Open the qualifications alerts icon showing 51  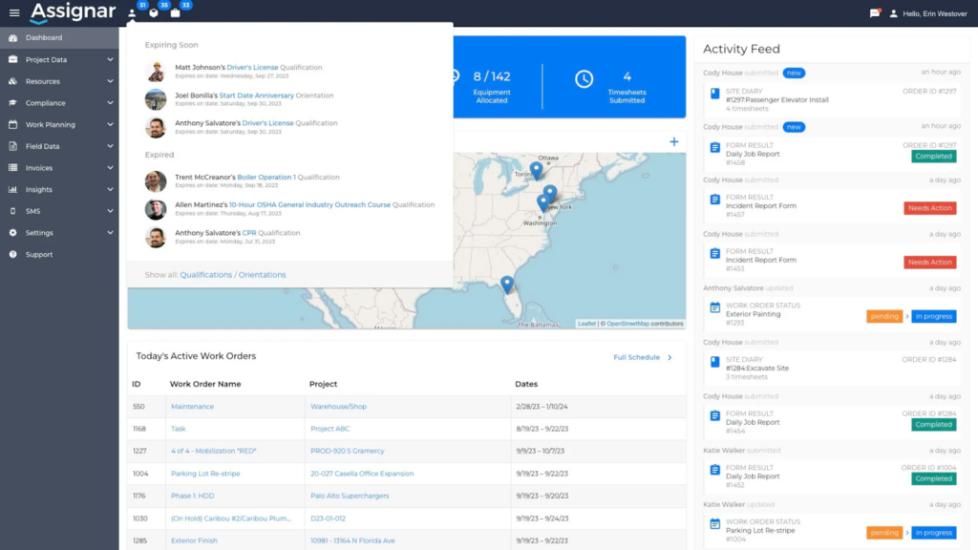[x=133, y=11]
